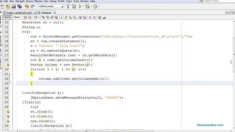
Task: Click Find Previous Occurrence icon
Action: (47, 17)
